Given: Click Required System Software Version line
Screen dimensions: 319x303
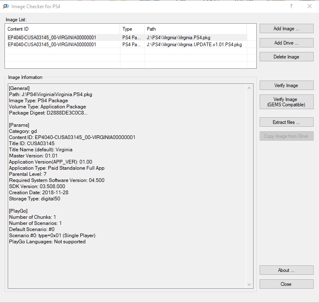Looking at the screenshot, I should point(57,180).
